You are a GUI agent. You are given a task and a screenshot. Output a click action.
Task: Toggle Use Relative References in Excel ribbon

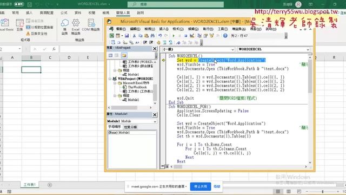39,27
